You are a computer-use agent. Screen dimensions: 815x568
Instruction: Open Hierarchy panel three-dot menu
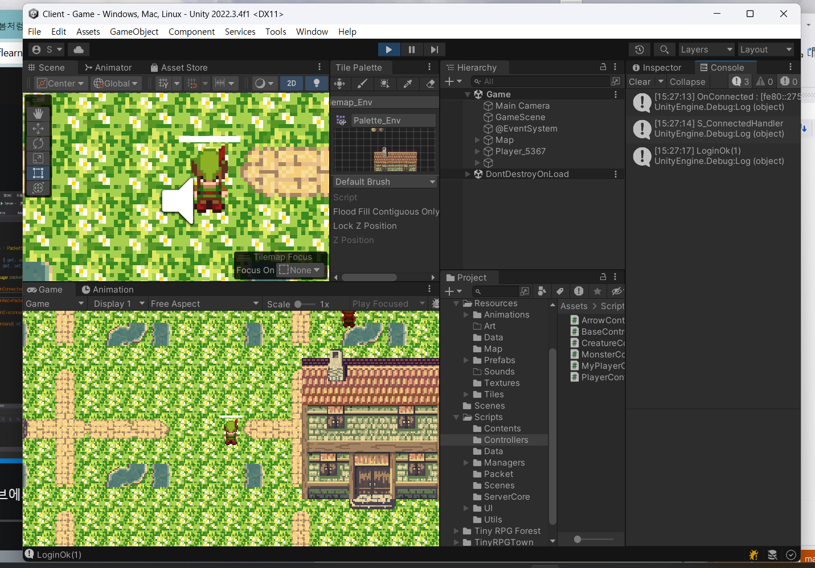tap(615, 67)
